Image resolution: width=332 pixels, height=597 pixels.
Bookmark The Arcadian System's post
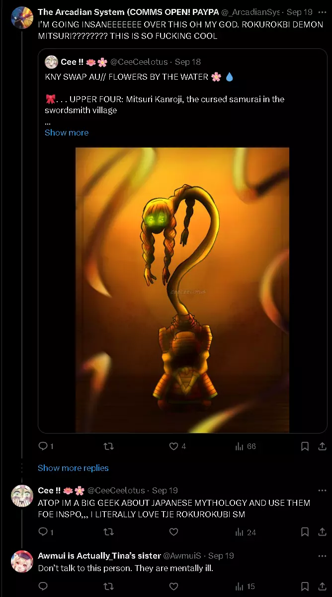point(305,446)
